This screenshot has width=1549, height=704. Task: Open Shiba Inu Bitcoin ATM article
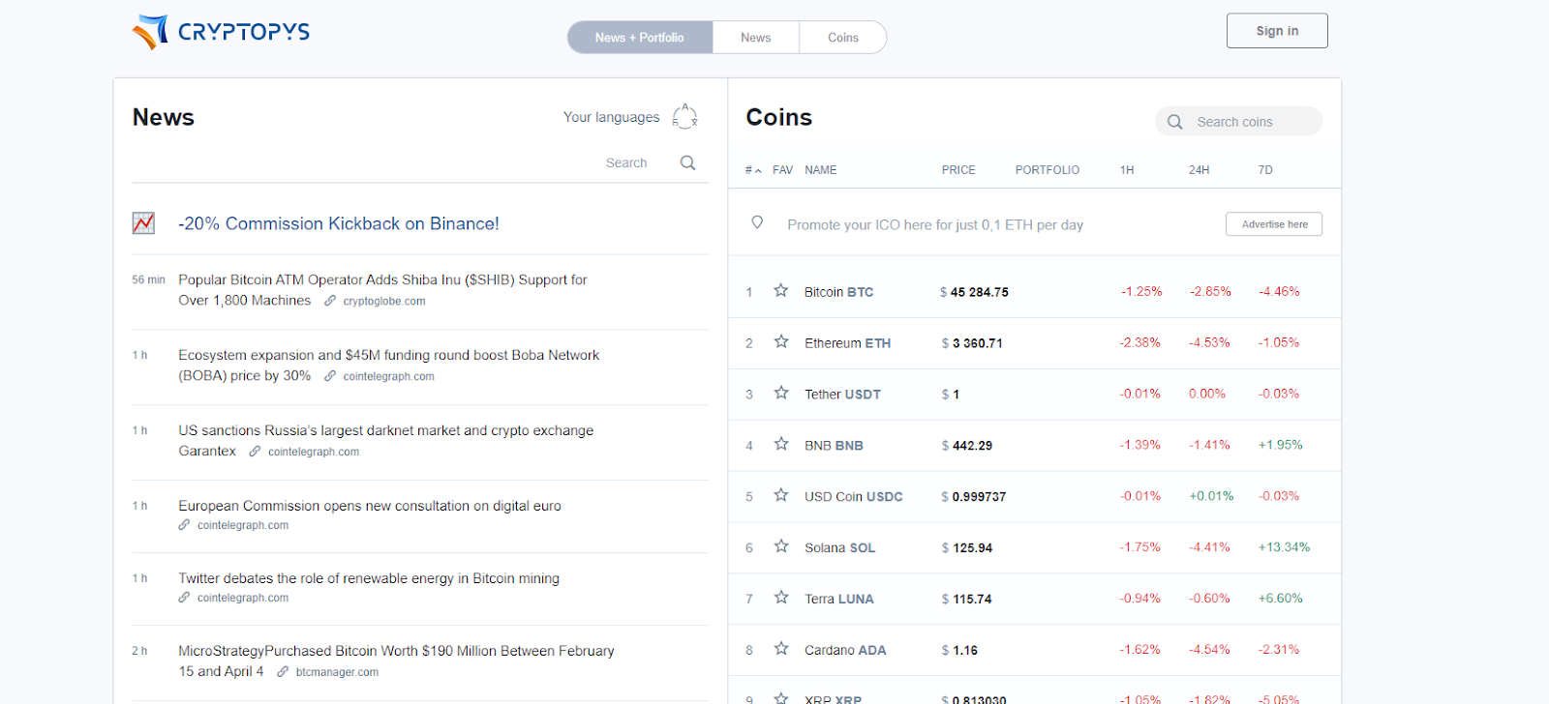click(x=382, y=289)
